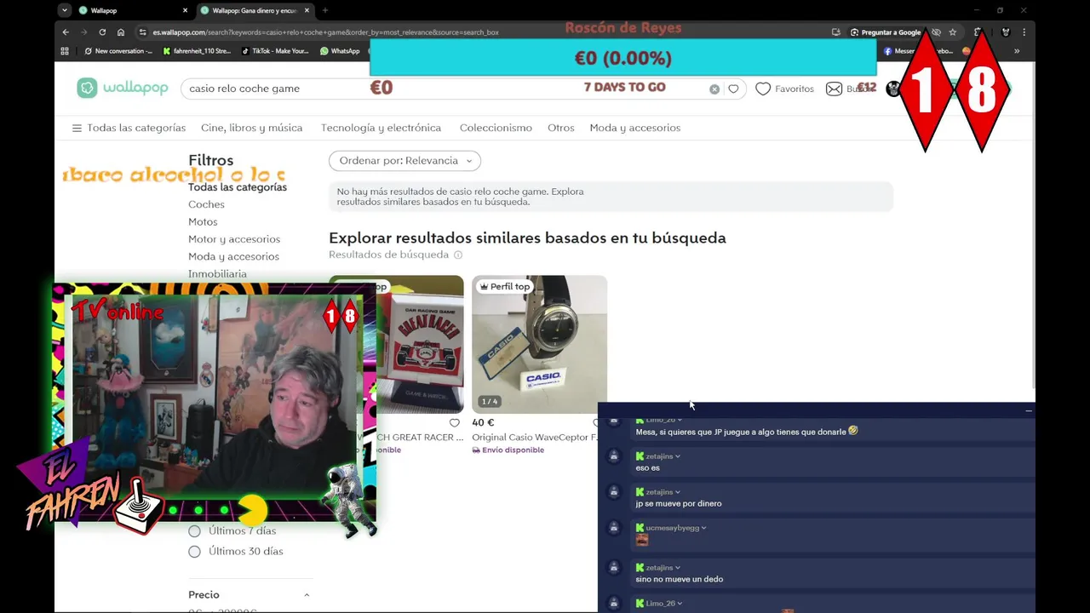The height and width of the screenshot is (613, 1090).
Task: Minimize the chat overlay panel
Action: pos(1028,410)
